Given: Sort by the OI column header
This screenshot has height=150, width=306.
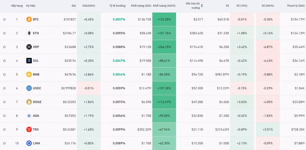Looking at the screenshot, I should point(227,6).
